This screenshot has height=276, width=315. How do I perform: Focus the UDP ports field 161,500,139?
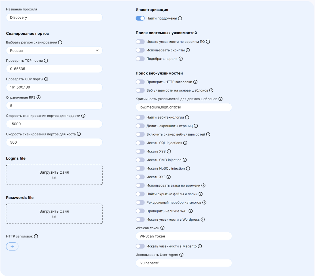click(54, 87)
